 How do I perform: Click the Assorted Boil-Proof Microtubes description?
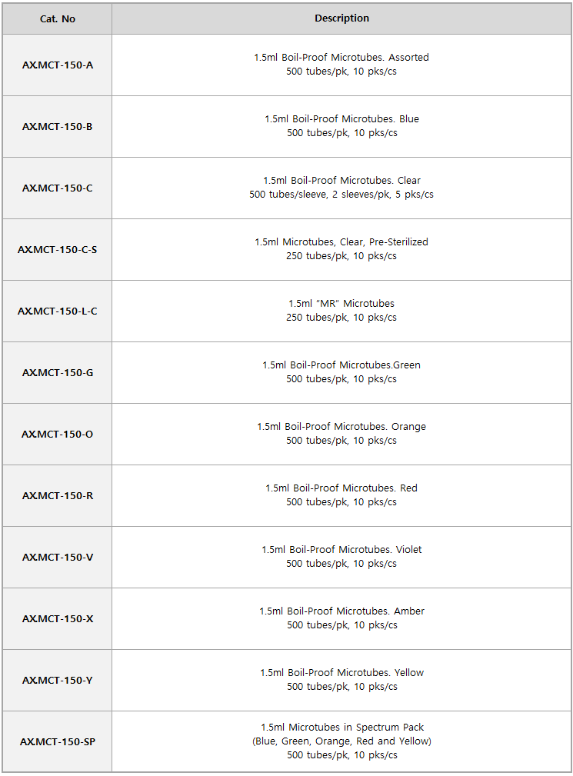point(341,65)
